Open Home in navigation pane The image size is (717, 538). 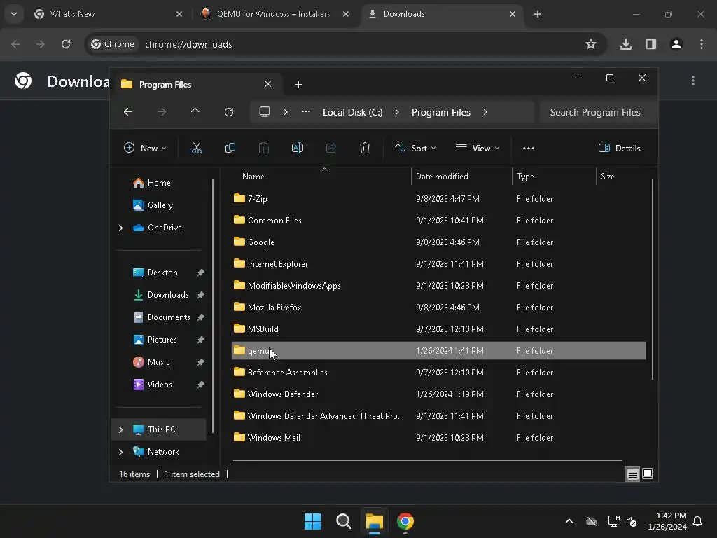click(x=158, y=183)
